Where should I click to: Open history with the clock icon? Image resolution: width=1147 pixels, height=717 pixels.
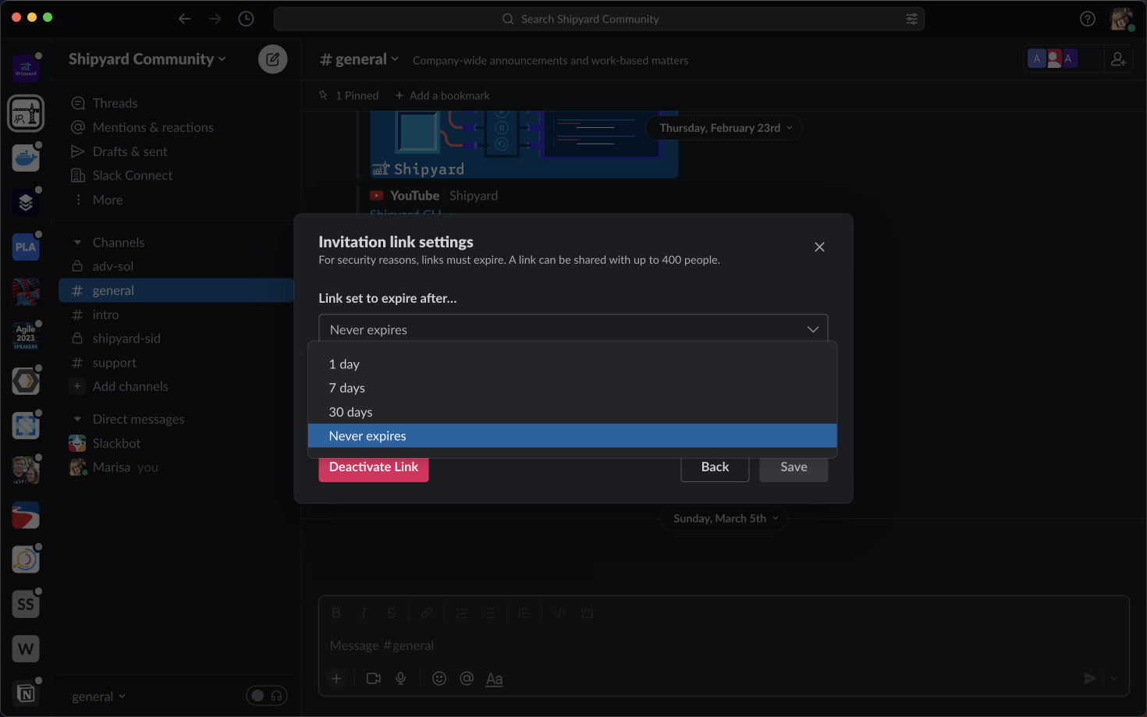pos(246,19)
